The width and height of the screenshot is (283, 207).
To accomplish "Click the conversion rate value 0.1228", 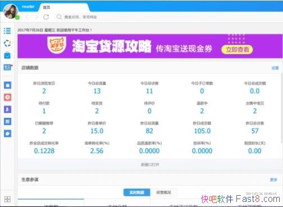I will coord(44,151).
